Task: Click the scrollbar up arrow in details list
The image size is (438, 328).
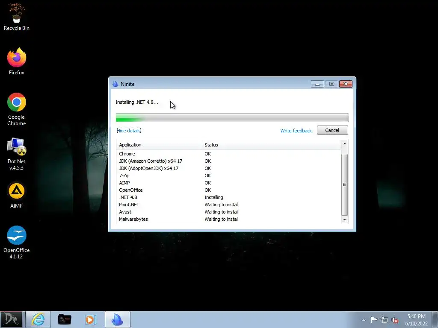Action: pos(344,143)
